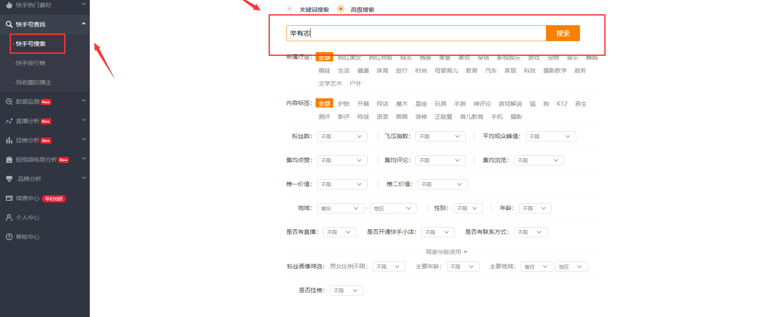Select the 户外 industry filter
Screen dimensions: 760x317
pos(355,84)
